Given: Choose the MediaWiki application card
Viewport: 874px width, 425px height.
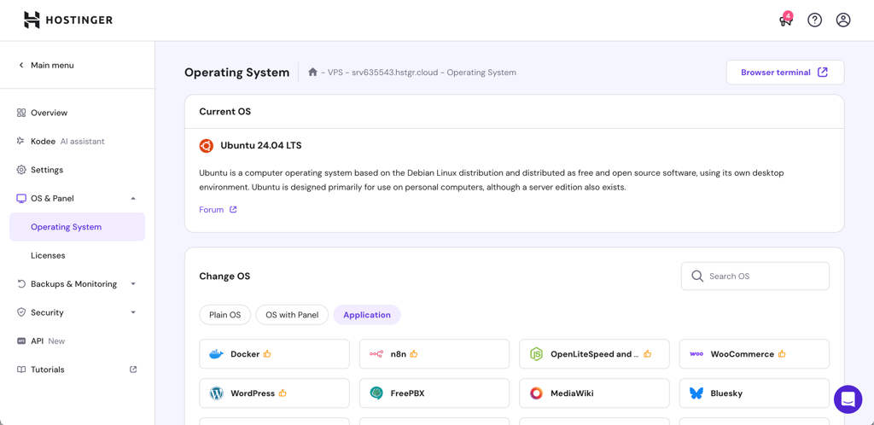Looking at the screenshot, I should click(594, 393).
